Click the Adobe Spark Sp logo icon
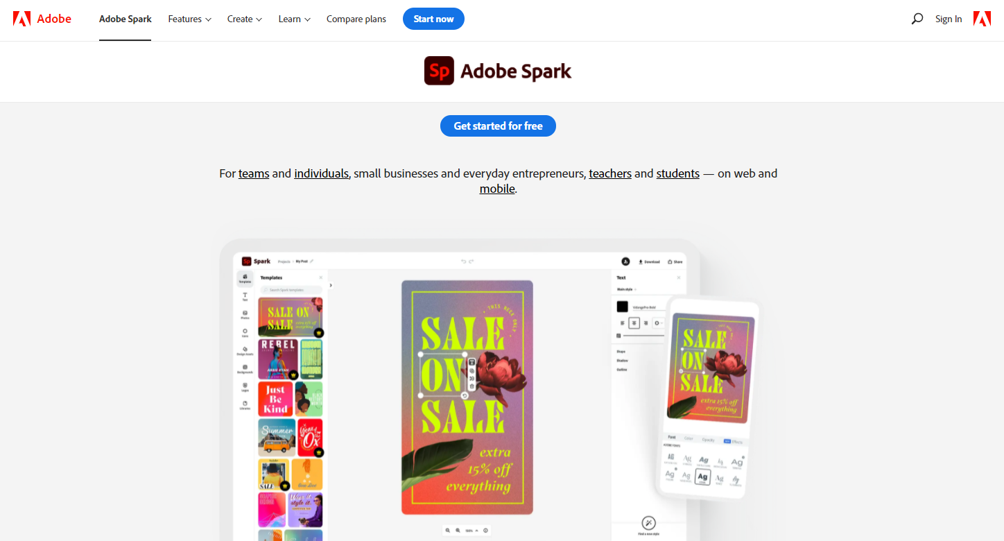1004x541 pixels. click(439, 71)
